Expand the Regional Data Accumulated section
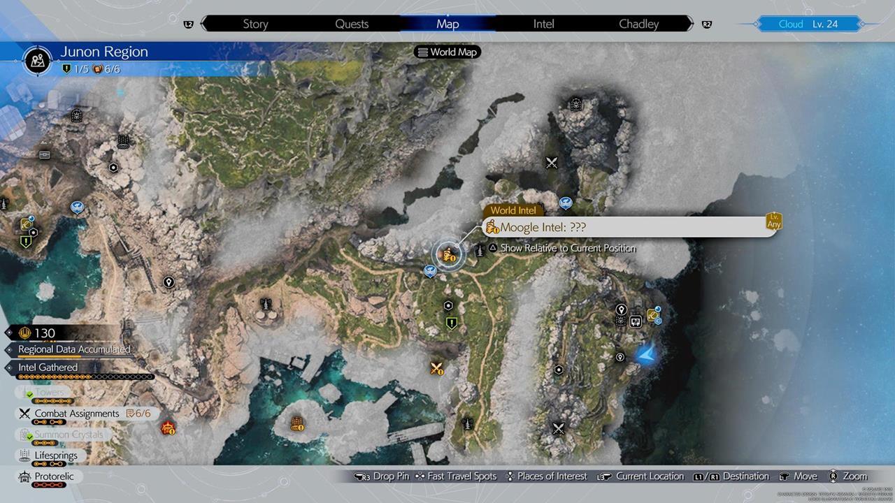Viewport: 895px width, 503px height. 74,349
